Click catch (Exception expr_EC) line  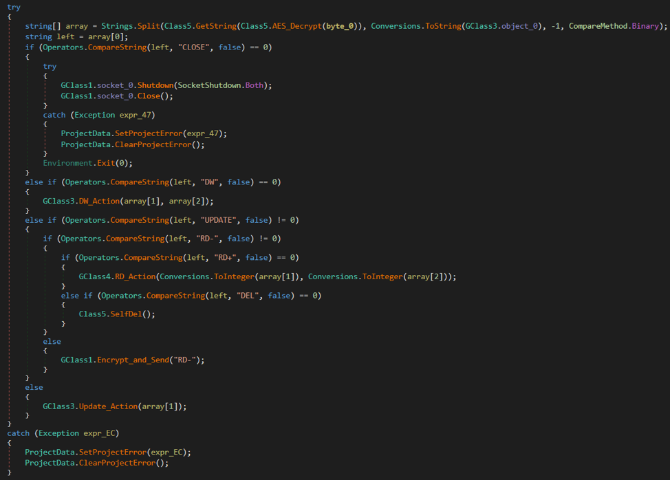coord(63,433)
